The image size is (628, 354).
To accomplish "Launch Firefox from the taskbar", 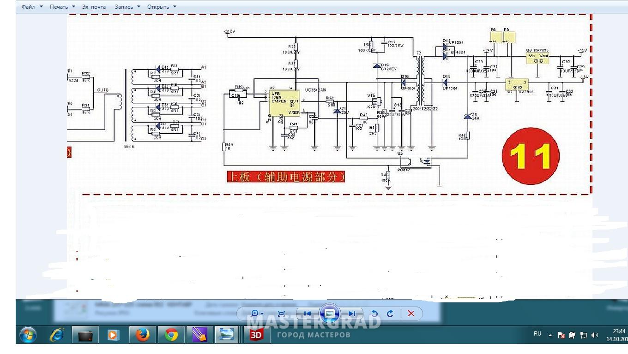I will point(142,335).
